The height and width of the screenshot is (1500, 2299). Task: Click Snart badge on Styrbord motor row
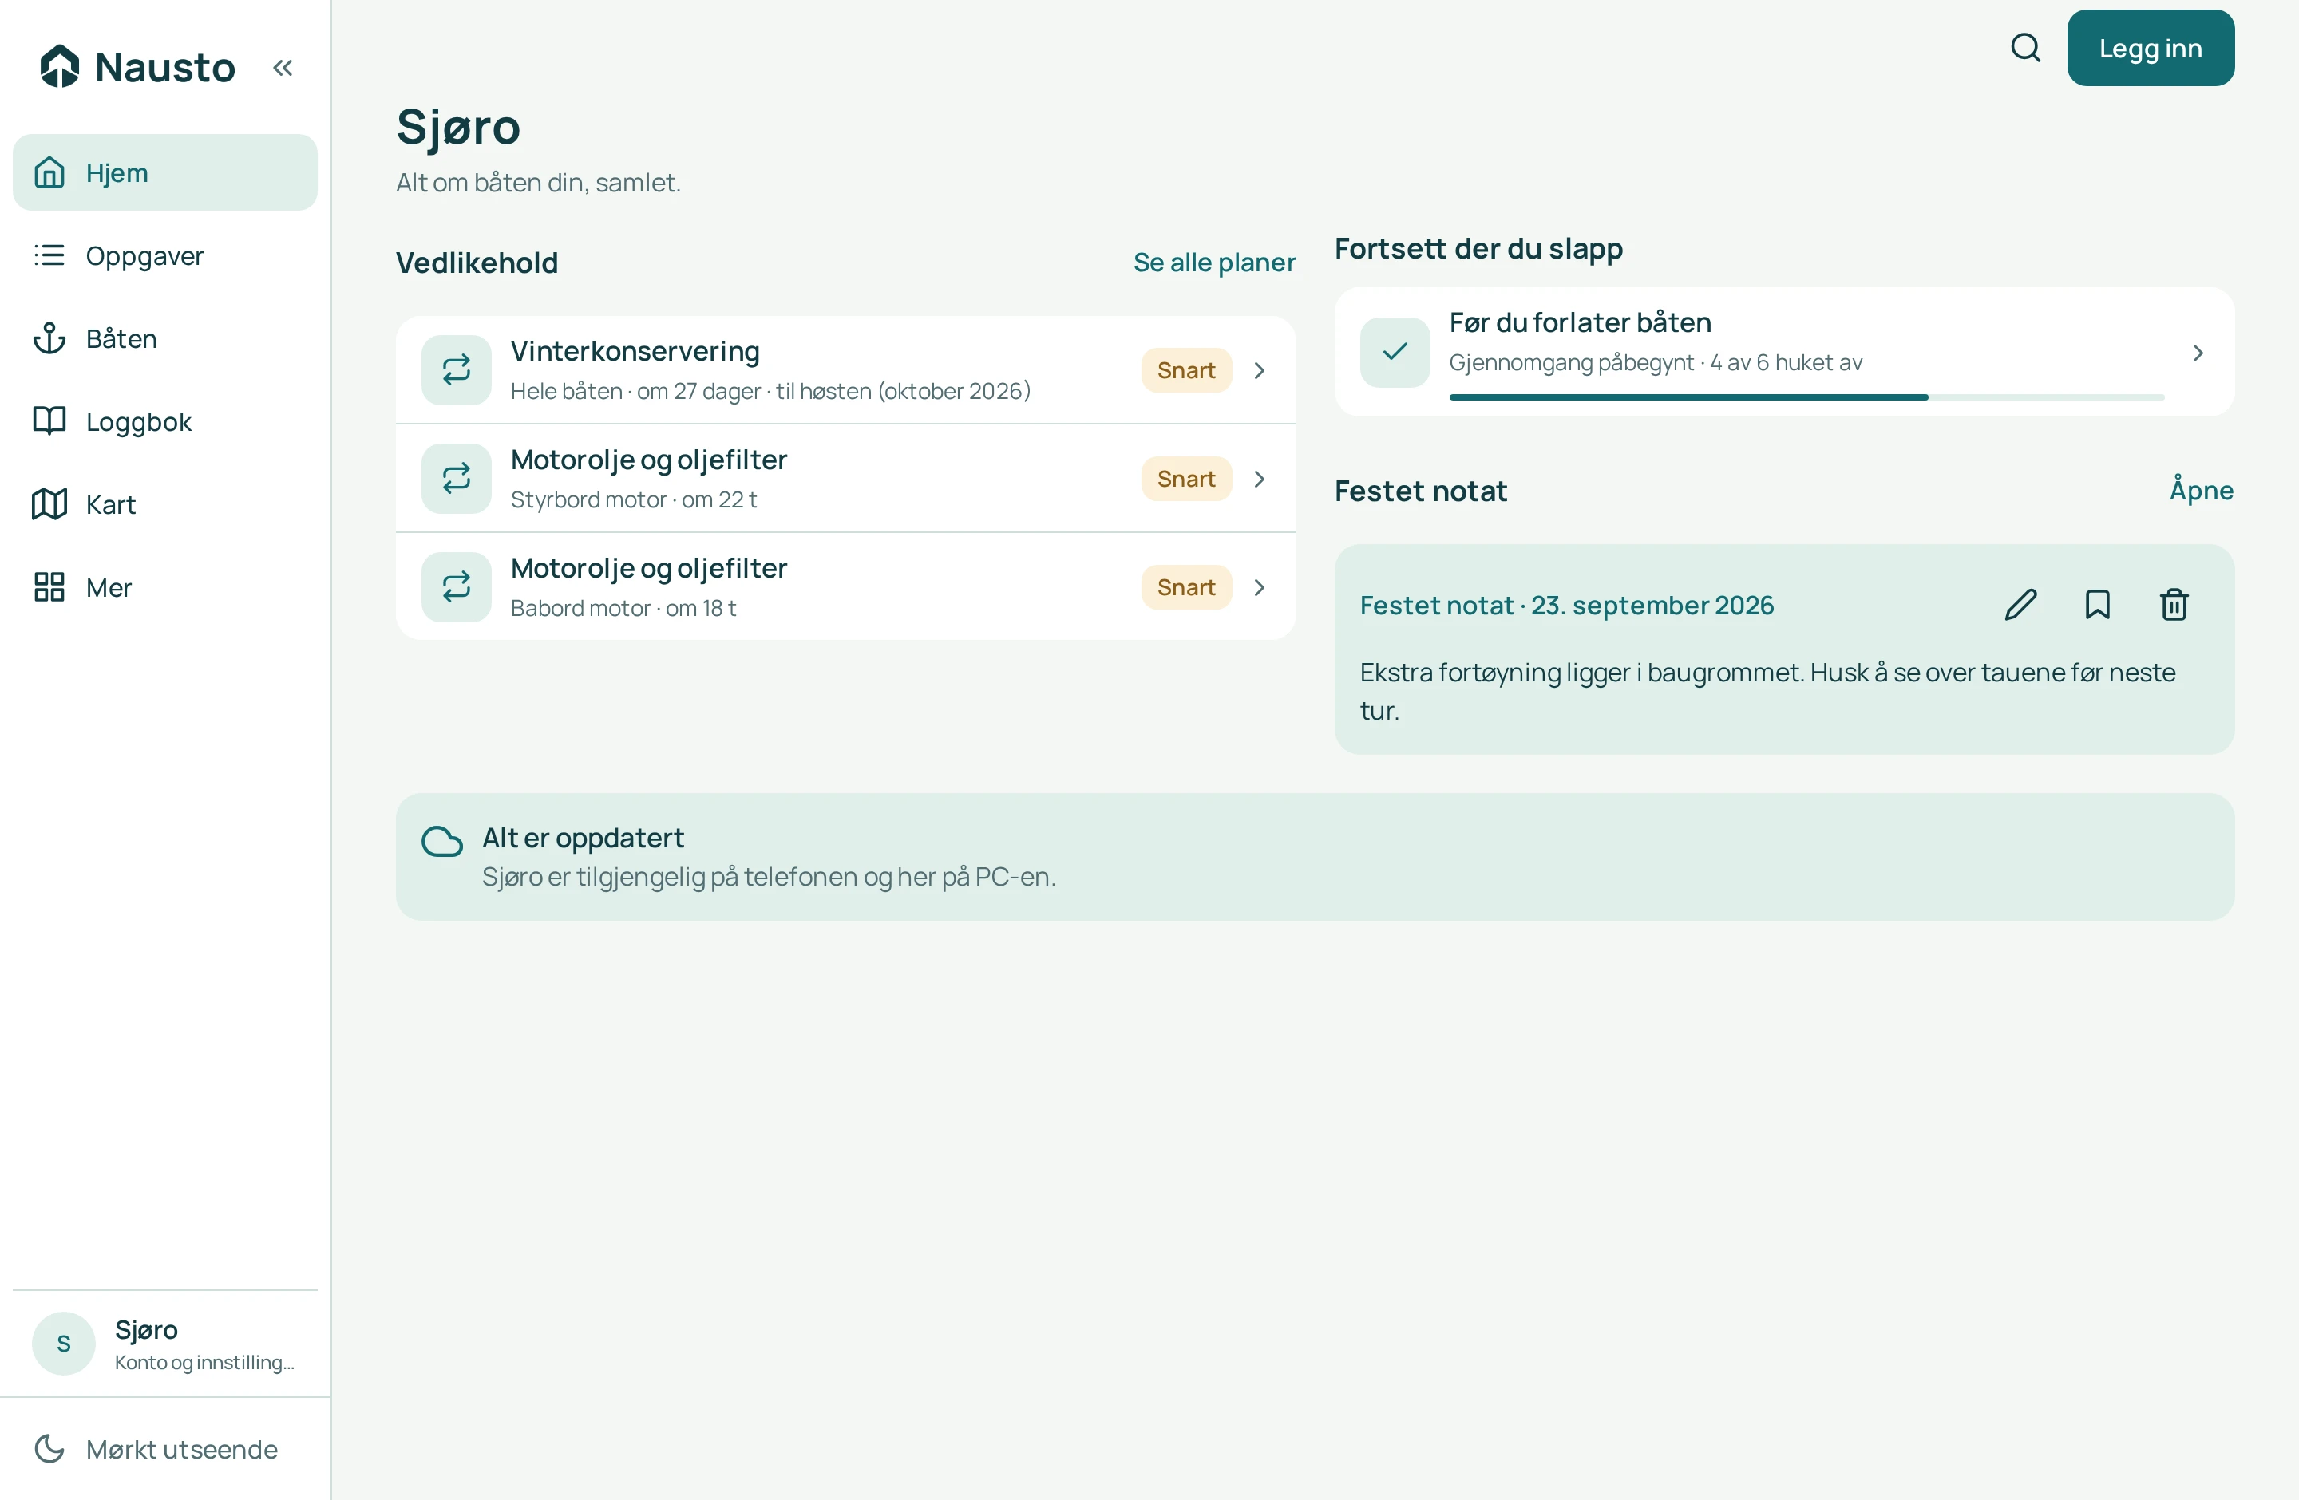pyautogui.click(x=1186, y=479)
